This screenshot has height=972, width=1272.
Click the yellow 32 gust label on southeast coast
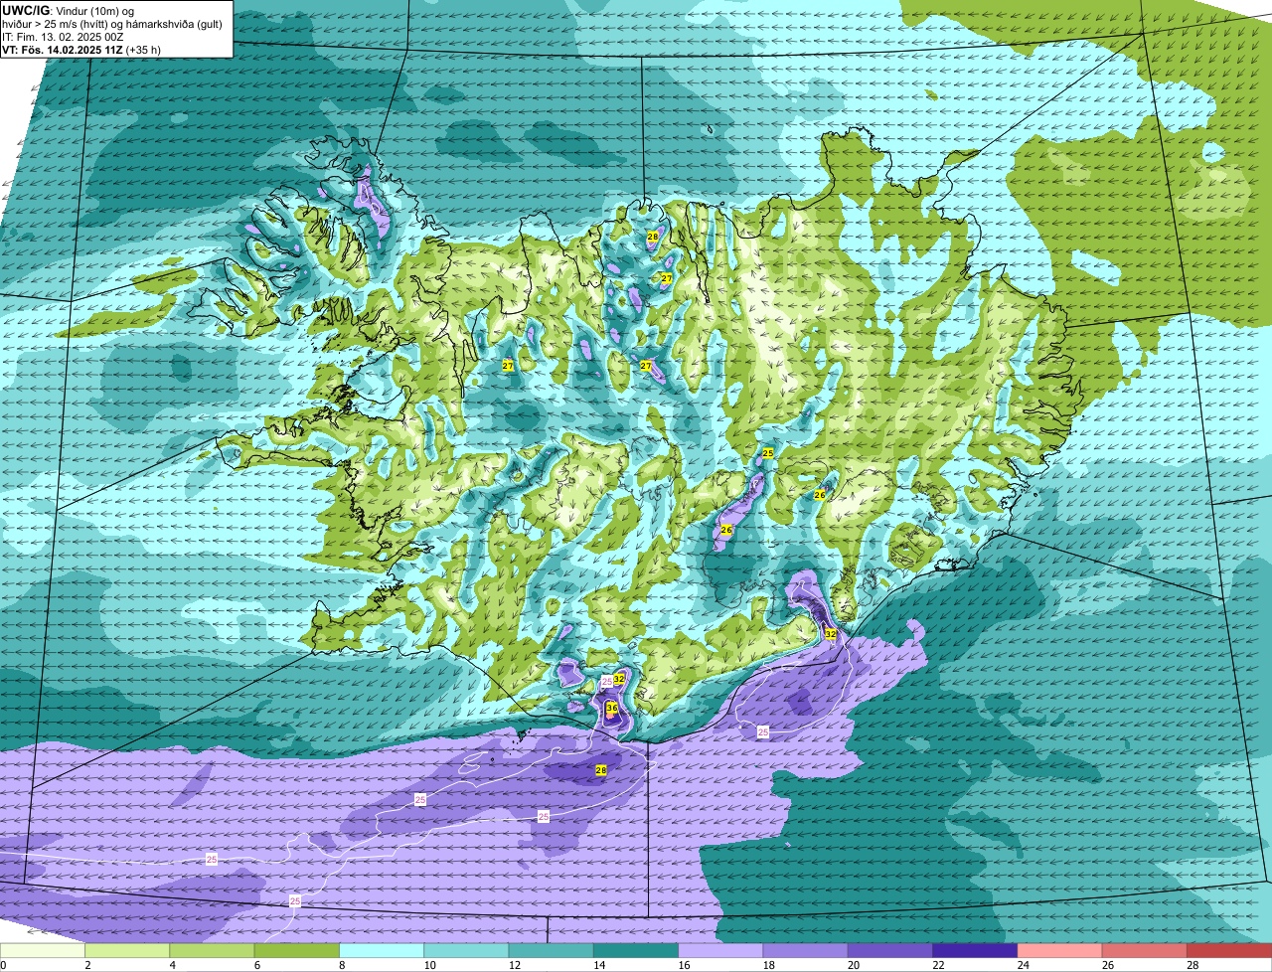click(x=831, y=634)
